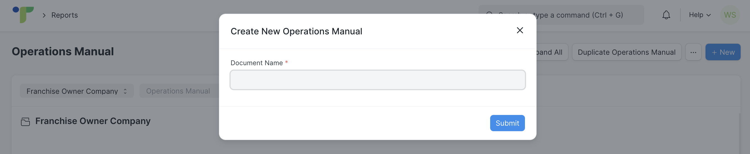Submit the new Operations Manual form
This screenshot has width=750, height=154.
[507, 123]
